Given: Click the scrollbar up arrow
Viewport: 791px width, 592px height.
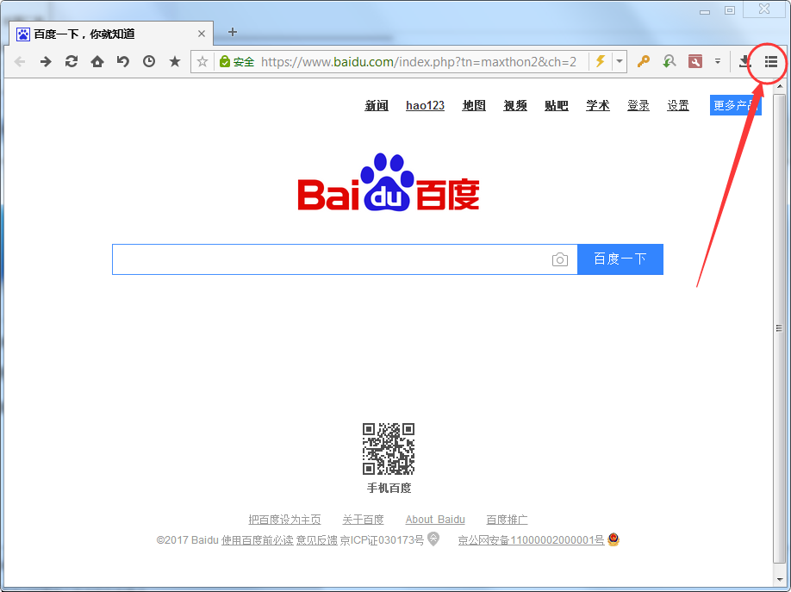Looking at the screenshot, I should click(x=780, y=86).
